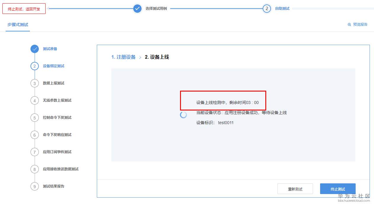Select the 测试准备 step
The height and width of the screenshot is (205, 374).
point(50,49)
